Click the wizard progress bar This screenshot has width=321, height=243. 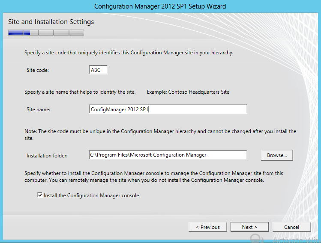(x=46, y=33)
